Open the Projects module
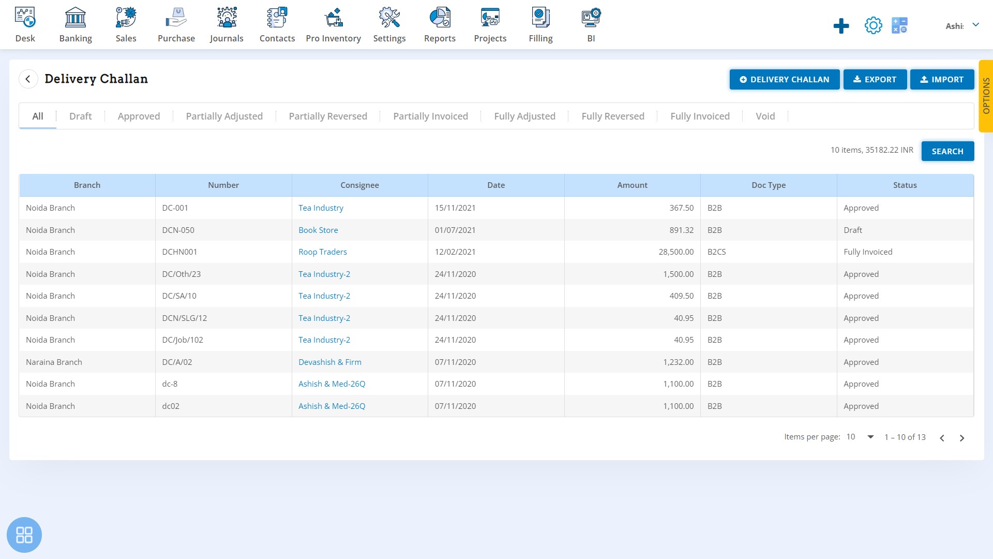993x559 pixels. click(490, 24)
